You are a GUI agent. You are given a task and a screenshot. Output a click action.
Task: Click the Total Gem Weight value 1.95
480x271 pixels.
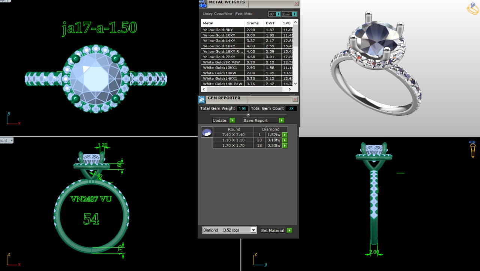(x=242, y=108)
